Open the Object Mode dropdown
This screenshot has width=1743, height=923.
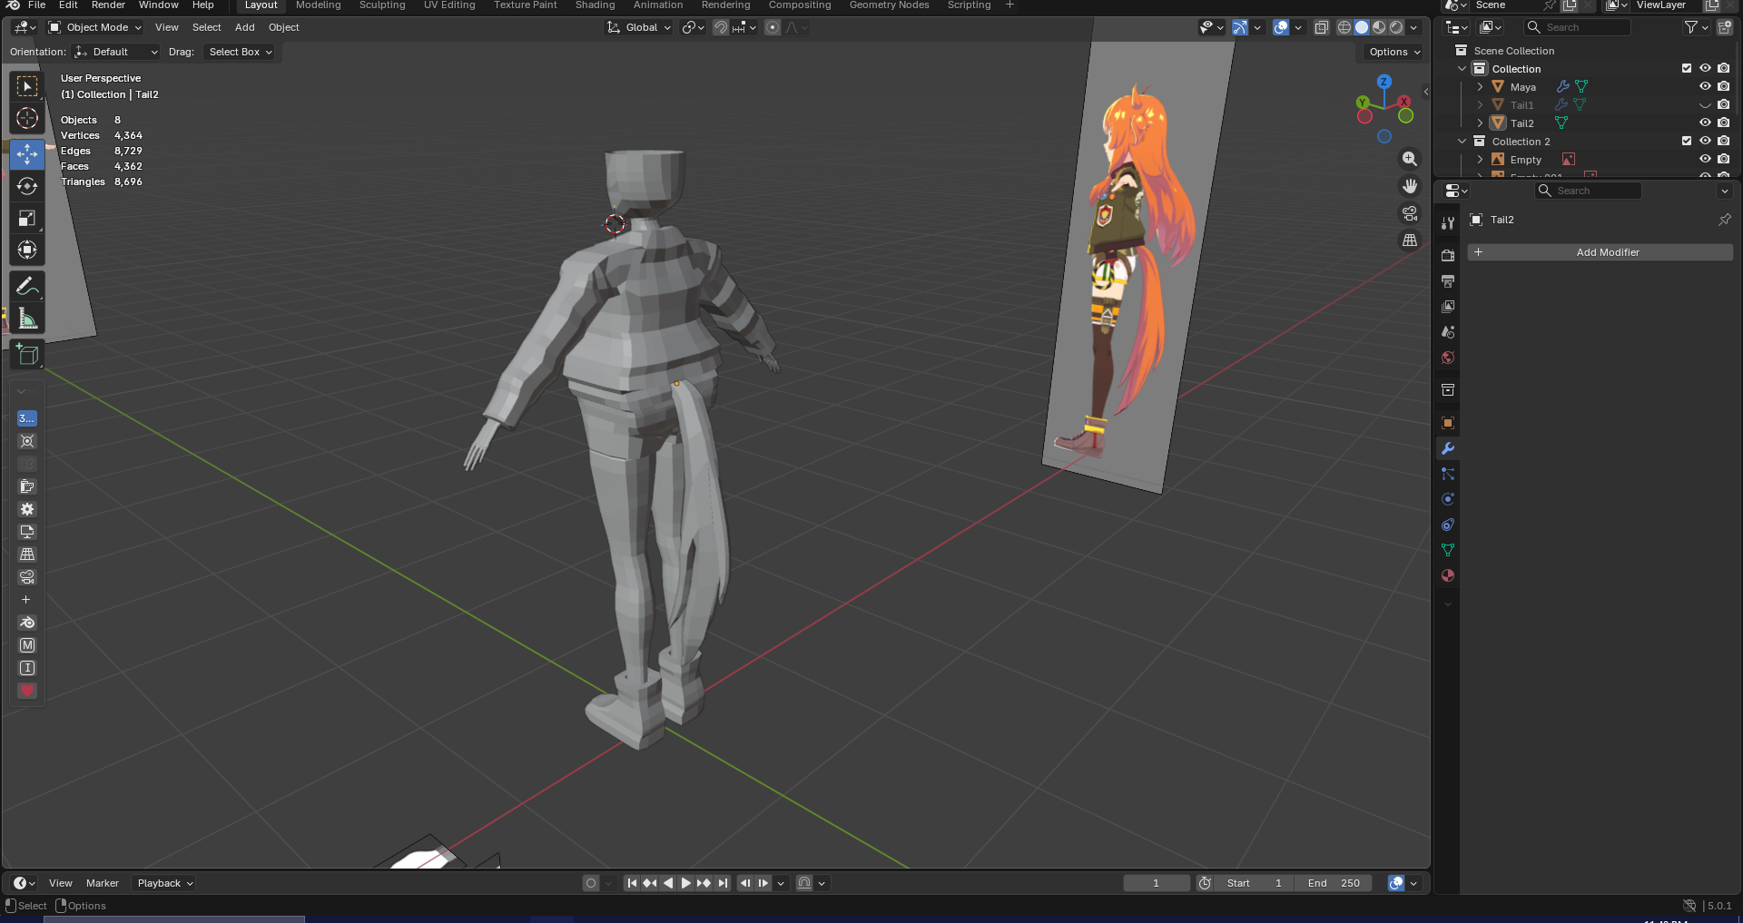pyautogui.click(x=95, y=27)
